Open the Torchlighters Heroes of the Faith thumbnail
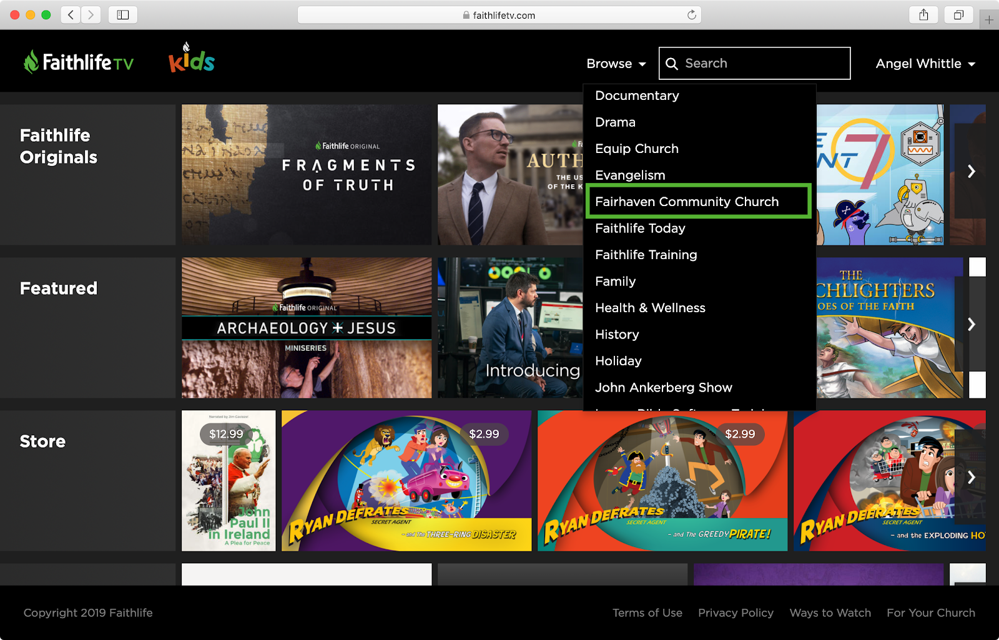Image resolution: width=999 pixels, height=640 pixels. click(889, 328)
